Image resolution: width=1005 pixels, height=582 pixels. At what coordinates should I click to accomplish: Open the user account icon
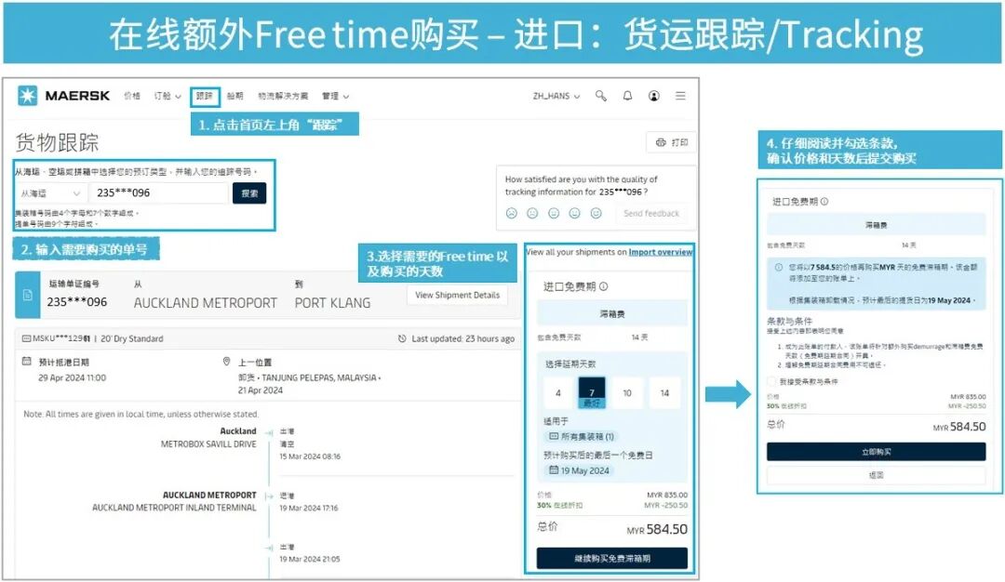654,96
